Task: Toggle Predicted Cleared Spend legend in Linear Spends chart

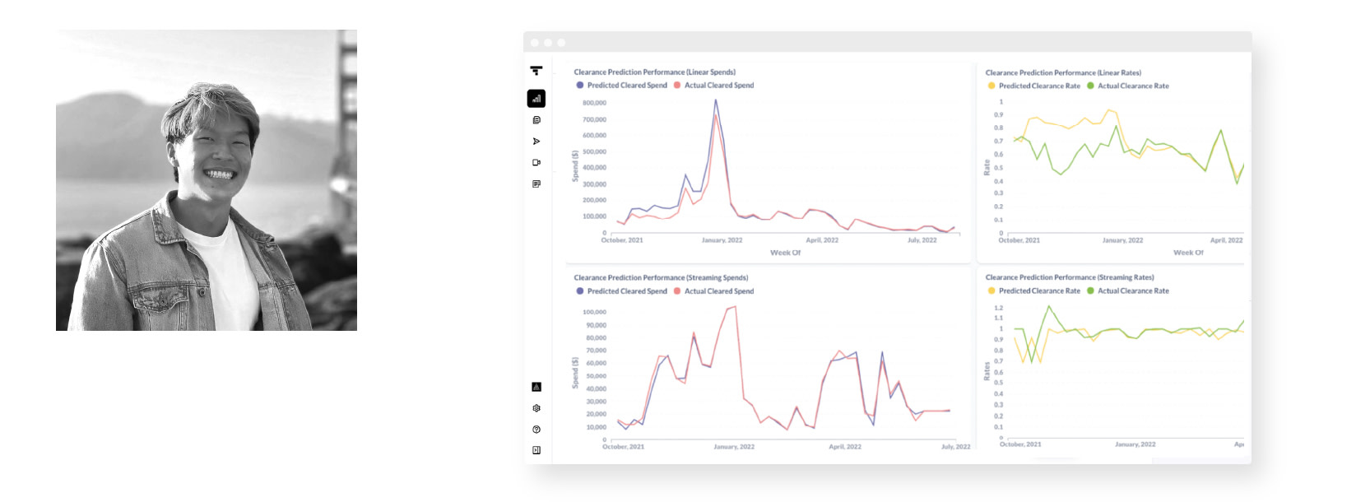Action: pos(622,86)
